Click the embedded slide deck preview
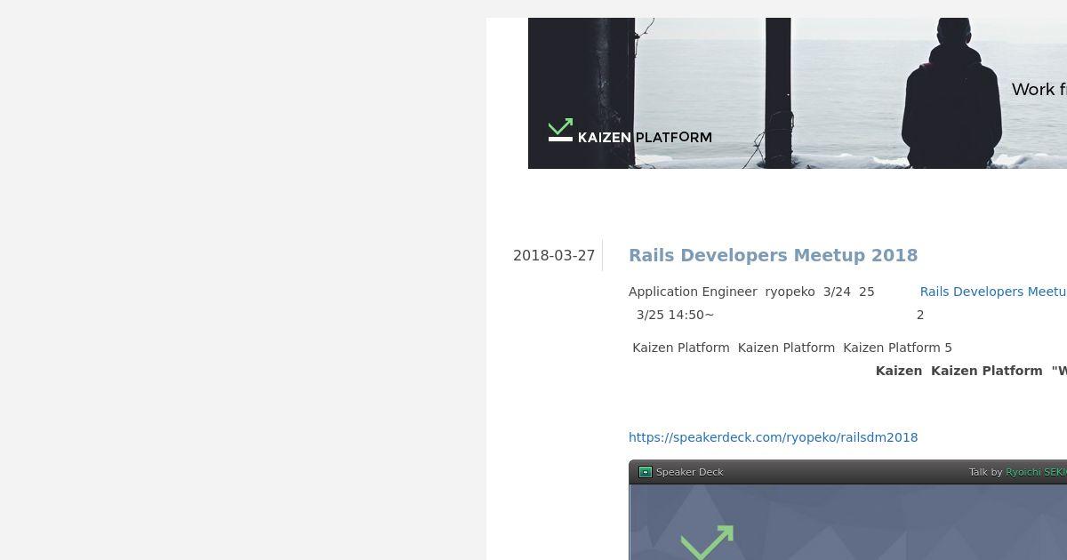This screenshot has width=1067, height=560. (x=848, y=522)
